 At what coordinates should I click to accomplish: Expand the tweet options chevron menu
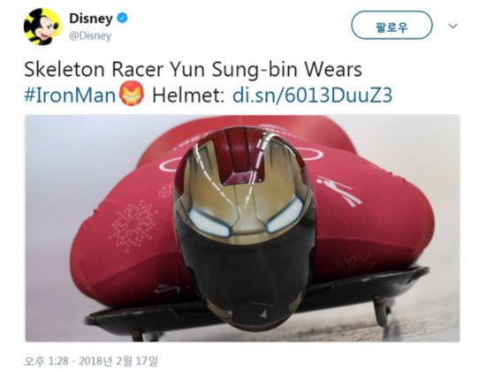tap(452, 26)
